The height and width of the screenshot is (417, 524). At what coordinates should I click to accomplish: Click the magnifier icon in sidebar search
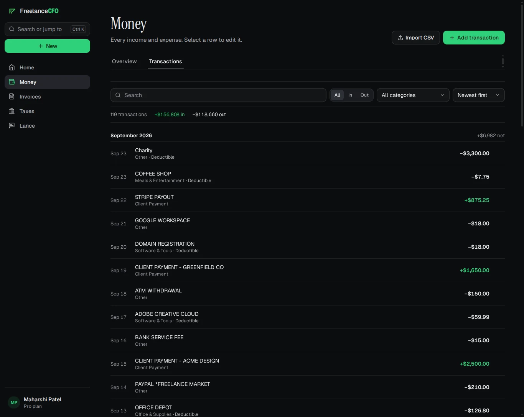click(x=12, y=29)
